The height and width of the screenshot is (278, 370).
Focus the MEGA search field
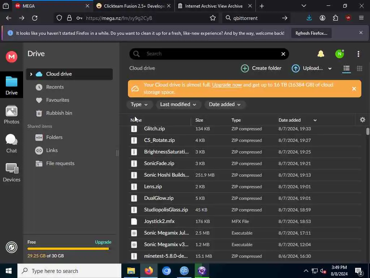coord(209,54)
